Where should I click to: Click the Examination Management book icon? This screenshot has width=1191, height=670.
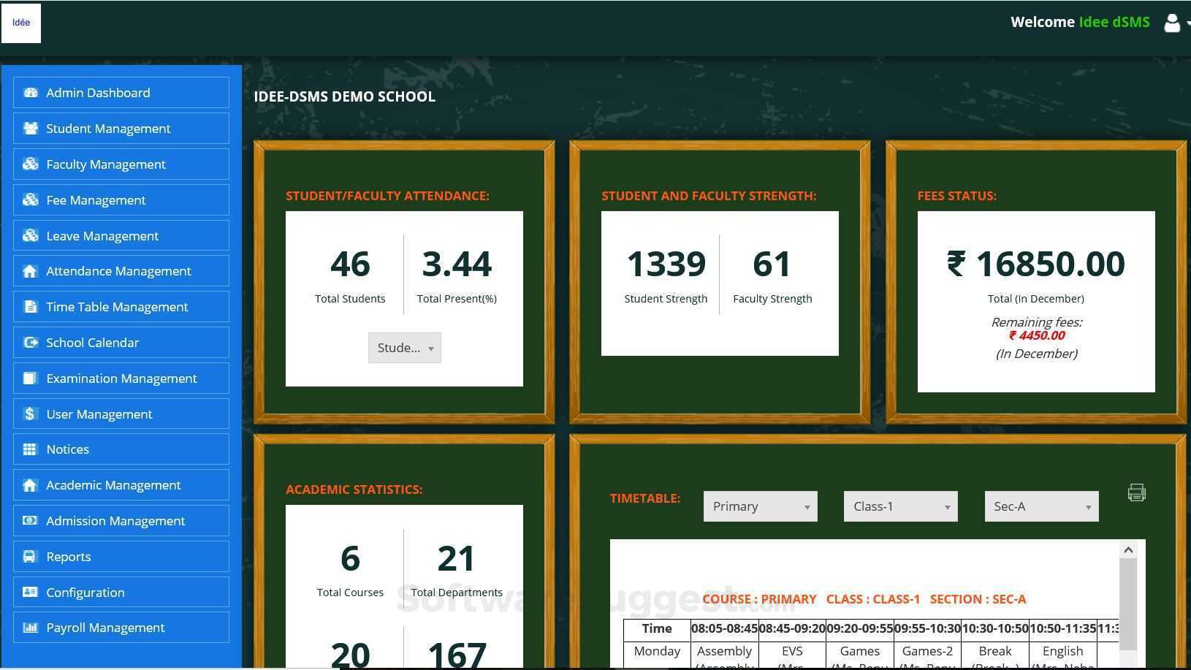coord(31,378)
